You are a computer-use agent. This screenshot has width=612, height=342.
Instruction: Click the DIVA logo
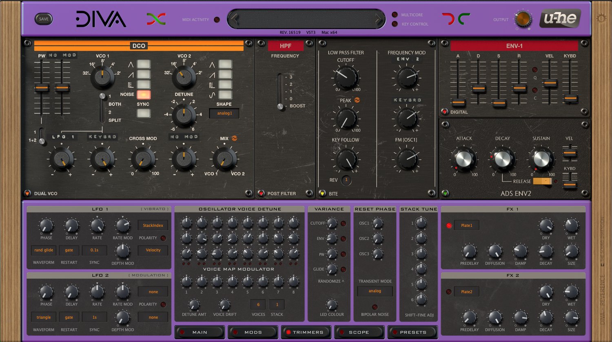pyautogui.click(x=101, y=19)
